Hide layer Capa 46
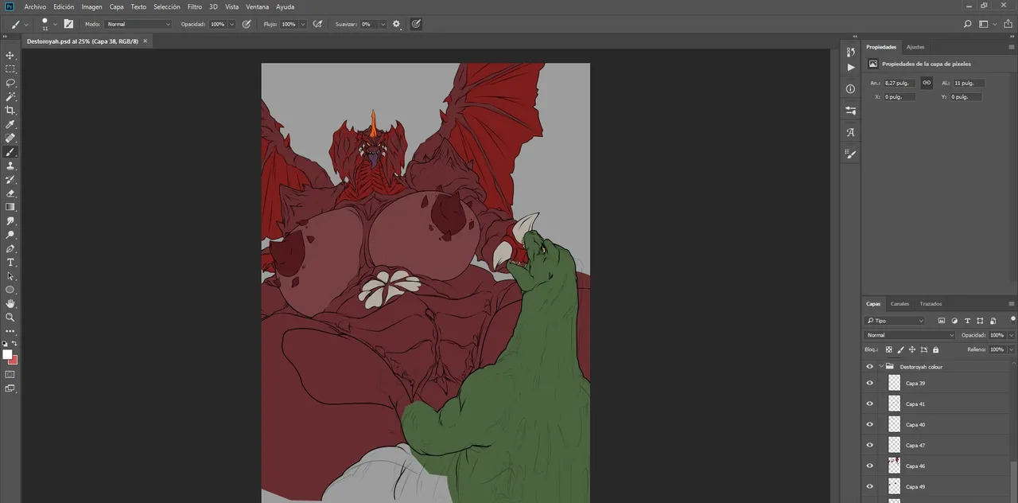This screenshot has height=503, width=1018. click(869, 466)
